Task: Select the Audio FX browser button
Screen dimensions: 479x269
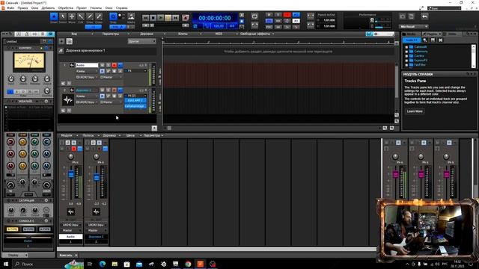Action: point(412,40)
